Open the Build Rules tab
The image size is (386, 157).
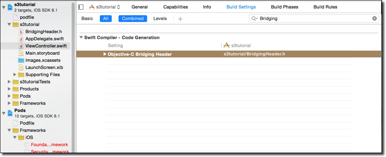point(325,7)
